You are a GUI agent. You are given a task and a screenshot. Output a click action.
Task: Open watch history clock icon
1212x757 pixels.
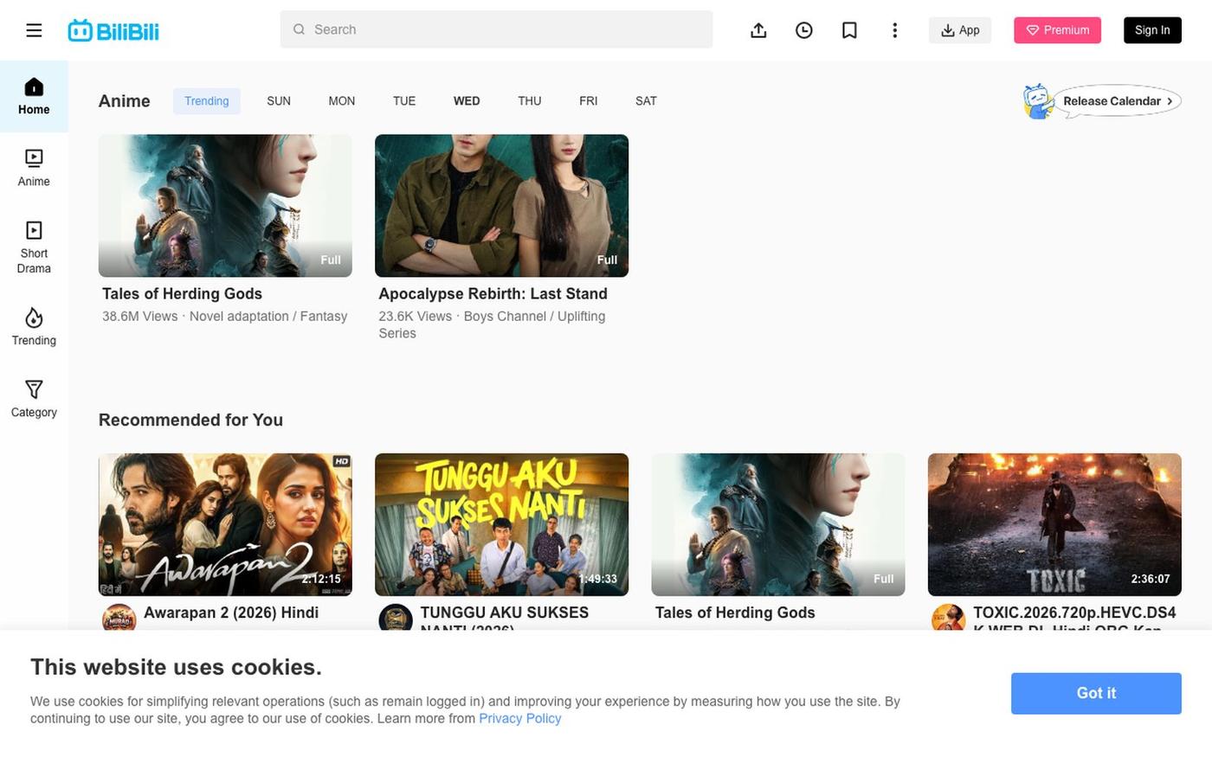click(x=804, y=30)
